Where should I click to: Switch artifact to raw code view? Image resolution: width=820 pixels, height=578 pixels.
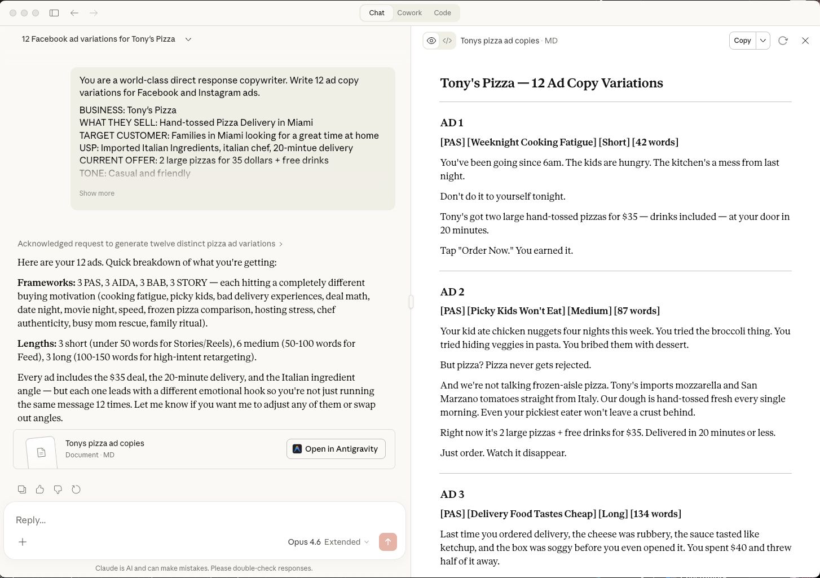pos(447,41)
